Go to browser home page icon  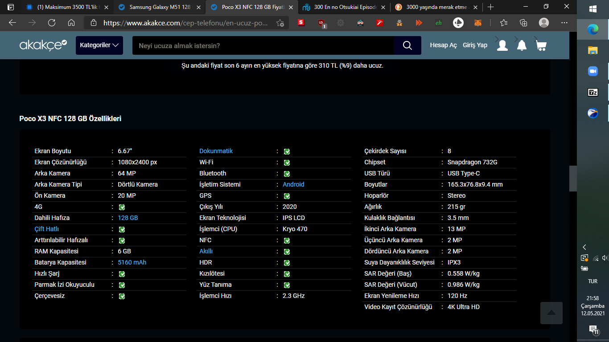[x=71, y=23]
